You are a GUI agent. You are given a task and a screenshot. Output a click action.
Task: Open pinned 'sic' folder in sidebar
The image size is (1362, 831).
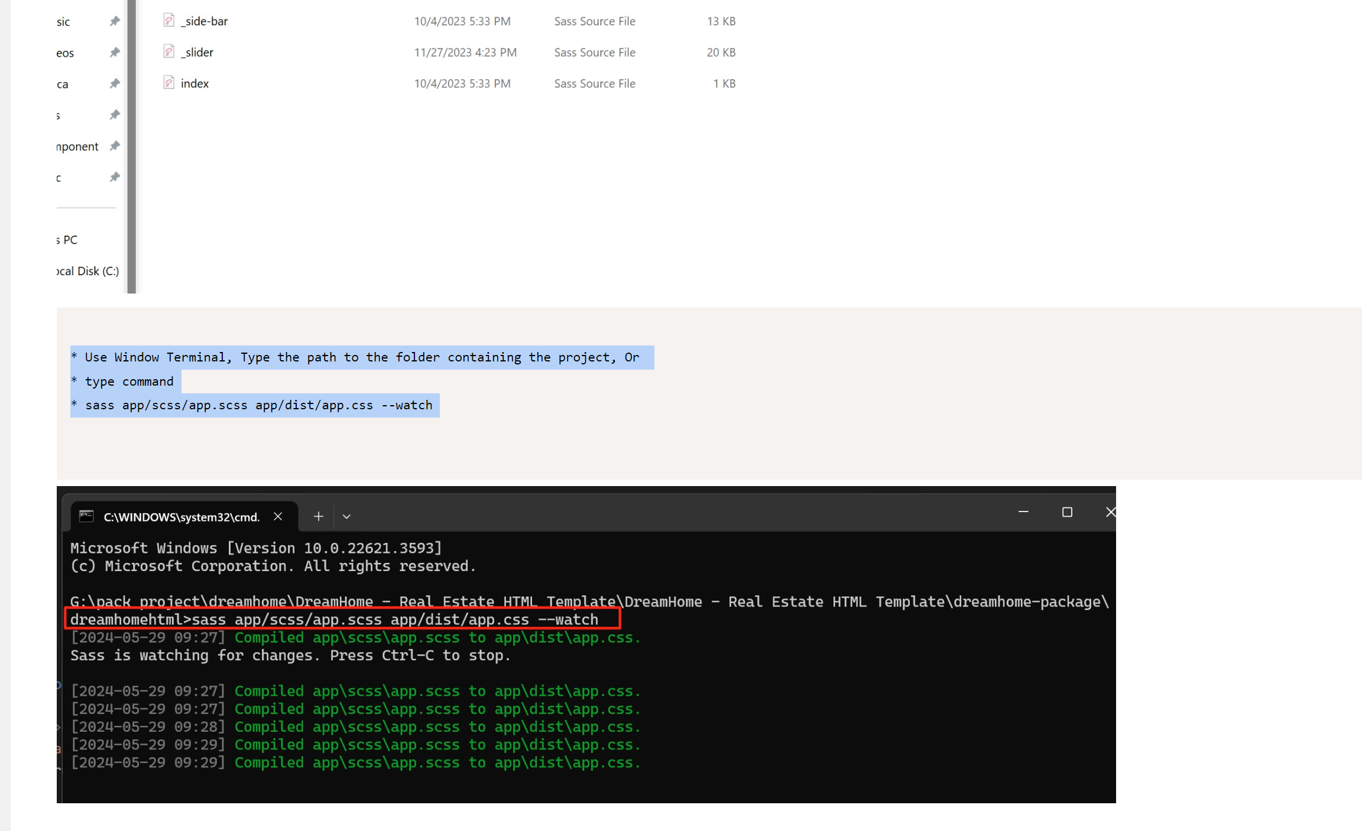pos(63,22)
